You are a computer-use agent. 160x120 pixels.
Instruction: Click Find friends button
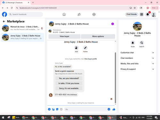[132, 14]
